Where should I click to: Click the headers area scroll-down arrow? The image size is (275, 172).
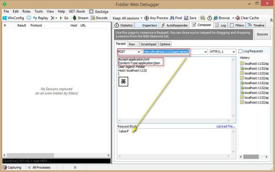[233, 116]
